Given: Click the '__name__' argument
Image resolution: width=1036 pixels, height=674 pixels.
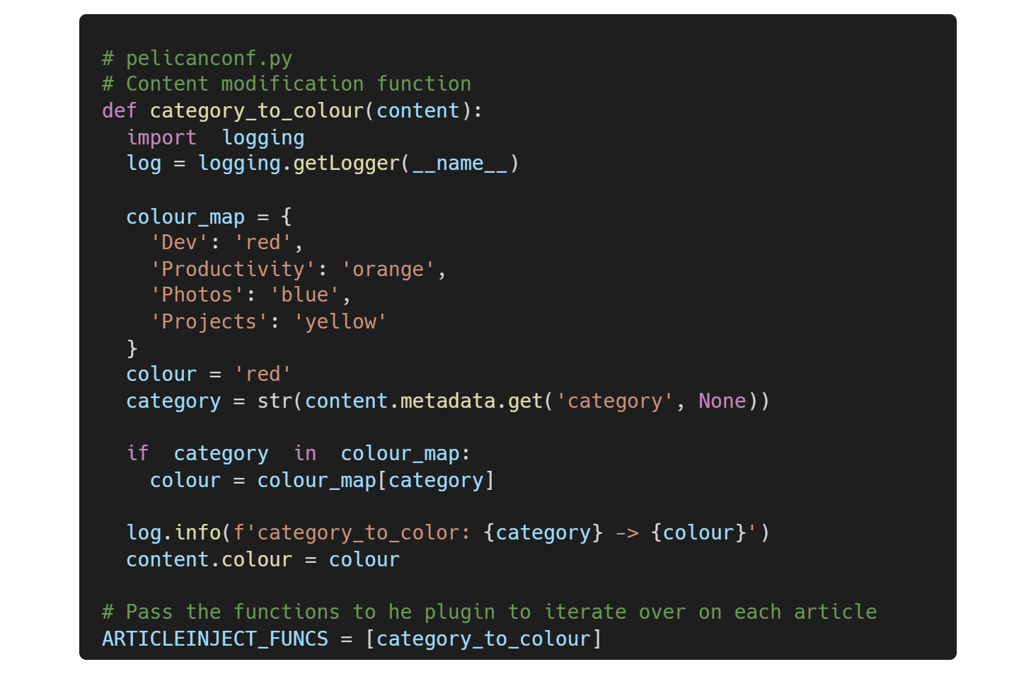Looking at the screenshot, I should [460, 164].
